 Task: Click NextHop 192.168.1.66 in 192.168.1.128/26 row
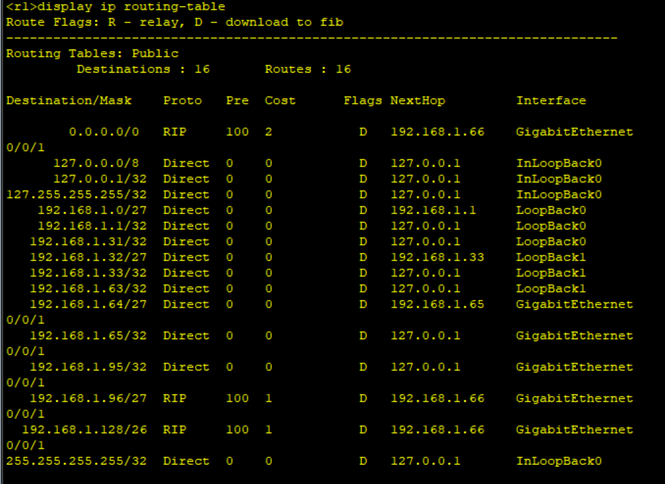[437, 430]
